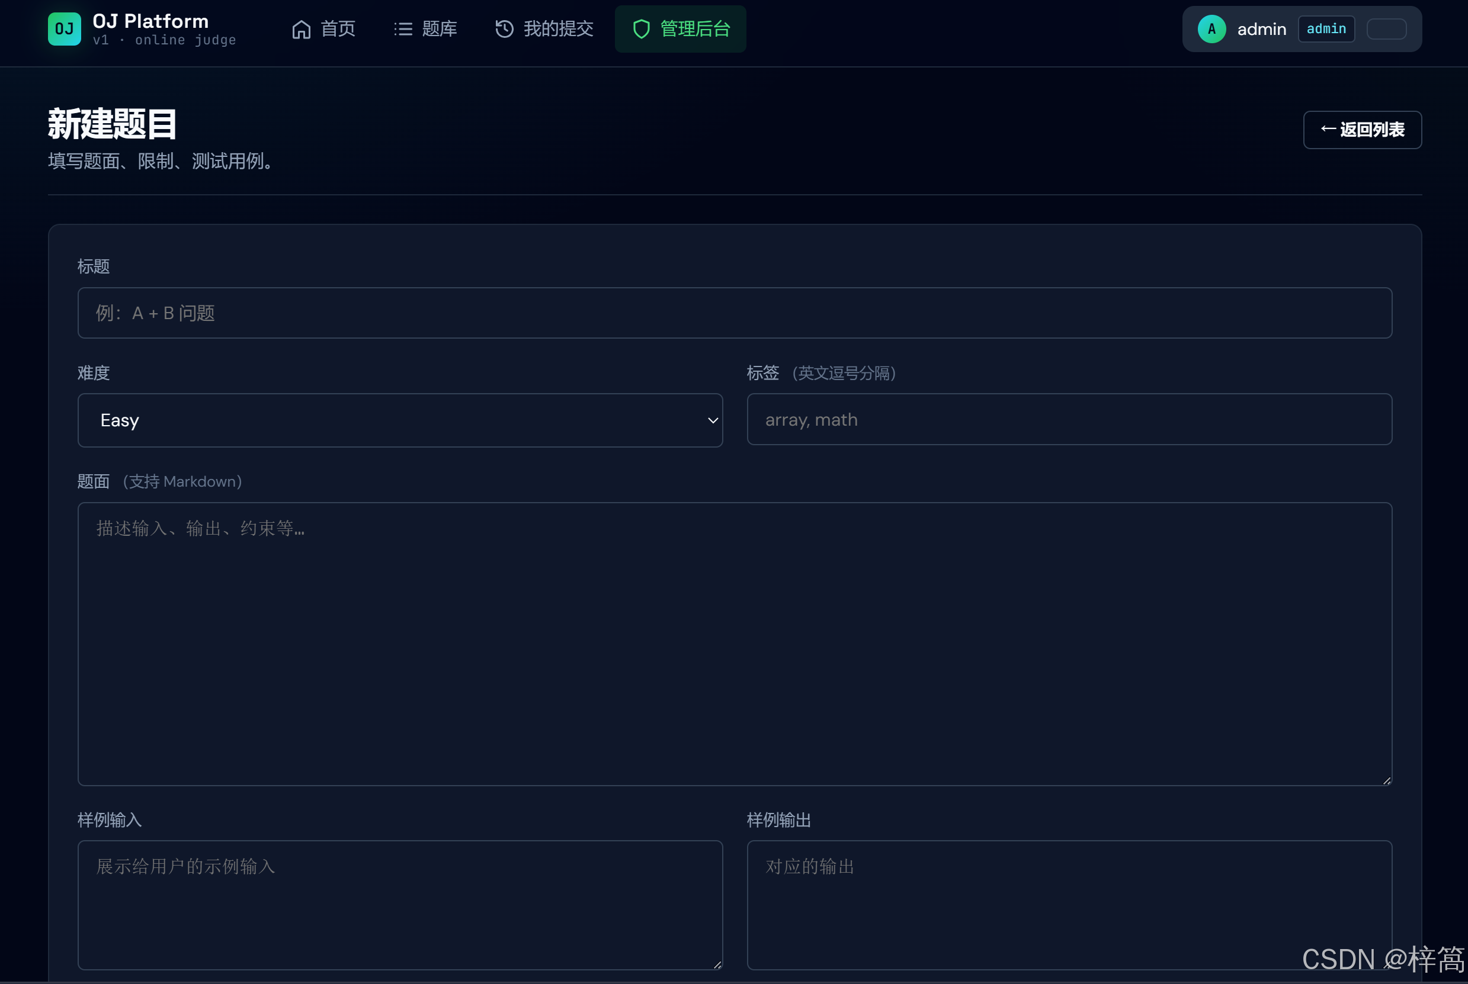Viewport: 1468px width, 984px height.
Task: Click the list icon beside 题库
Action: [403, 29]
